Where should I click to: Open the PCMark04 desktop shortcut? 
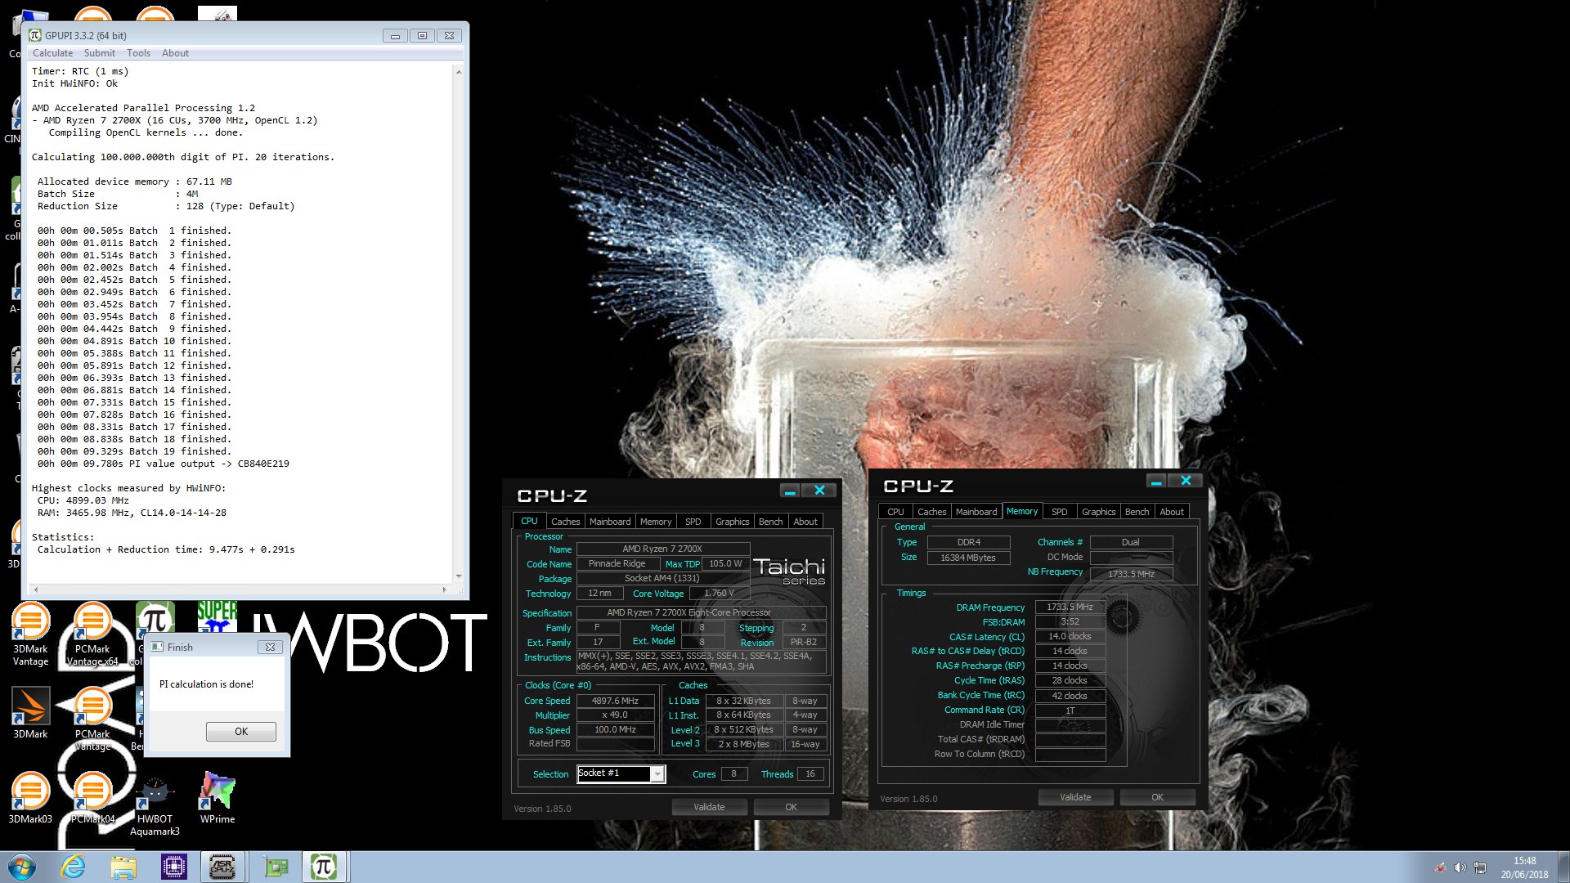92,797
